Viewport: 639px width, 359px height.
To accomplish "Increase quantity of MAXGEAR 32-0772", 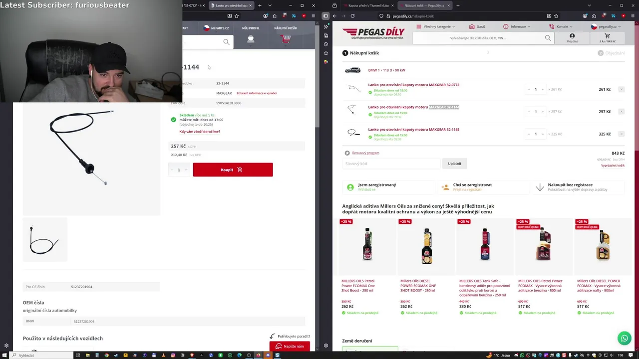I will pyautogui.click(x=543, y=89).
